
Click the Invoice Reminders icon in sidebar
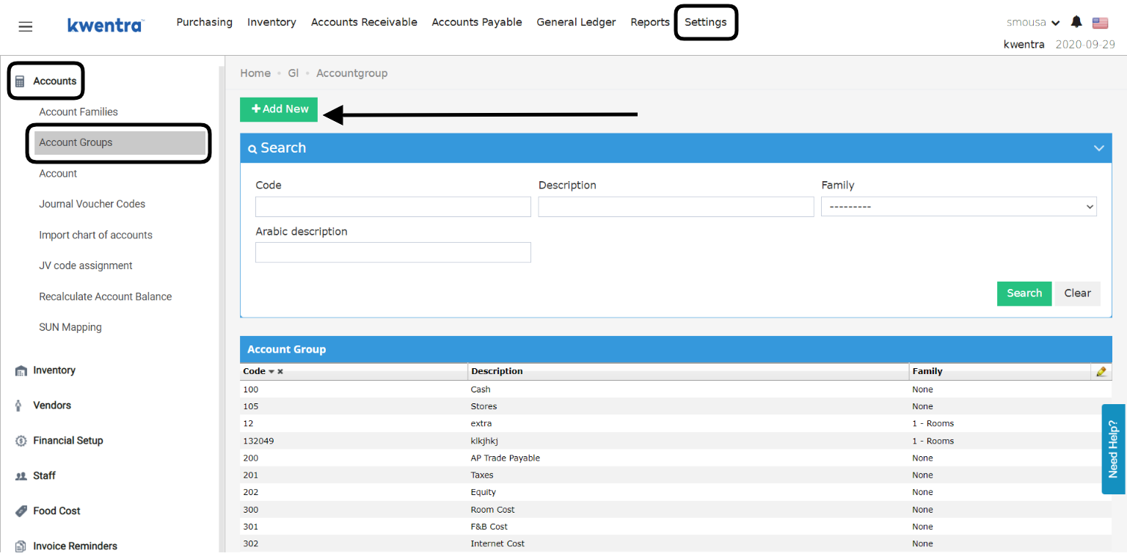click(x=21, y=546)
